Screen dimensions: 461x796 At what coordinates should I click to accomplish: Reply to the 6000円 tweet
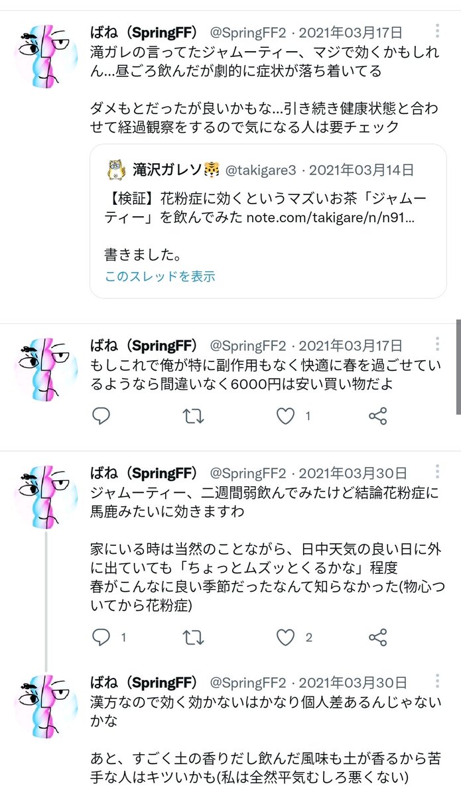point(101,416)
